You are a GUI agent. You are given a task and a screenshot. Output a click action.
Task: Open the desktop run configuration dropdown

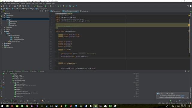(40, 6)
